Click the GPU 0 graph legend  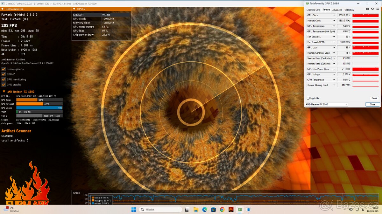pos(102,200)
